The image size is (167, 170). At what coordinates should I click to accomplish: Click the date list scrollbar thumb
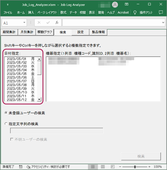(39, 68)
